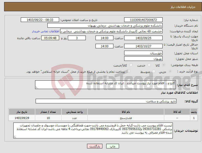
Task: Click the remaining days field showing 3
Action: 77,38
